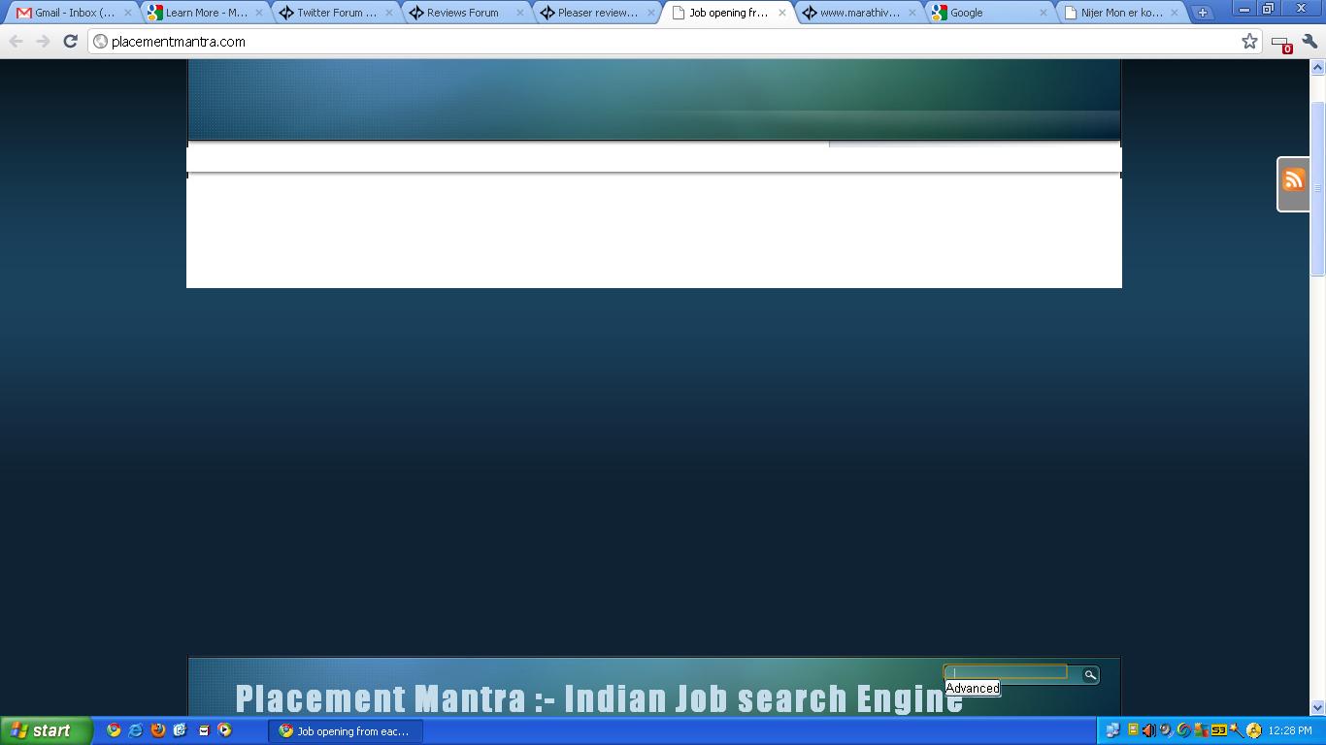The height and width of the screenshot is (745, 1326).
Task: Click the vertical scrollbar up arrow
Action: (1317, 68)
